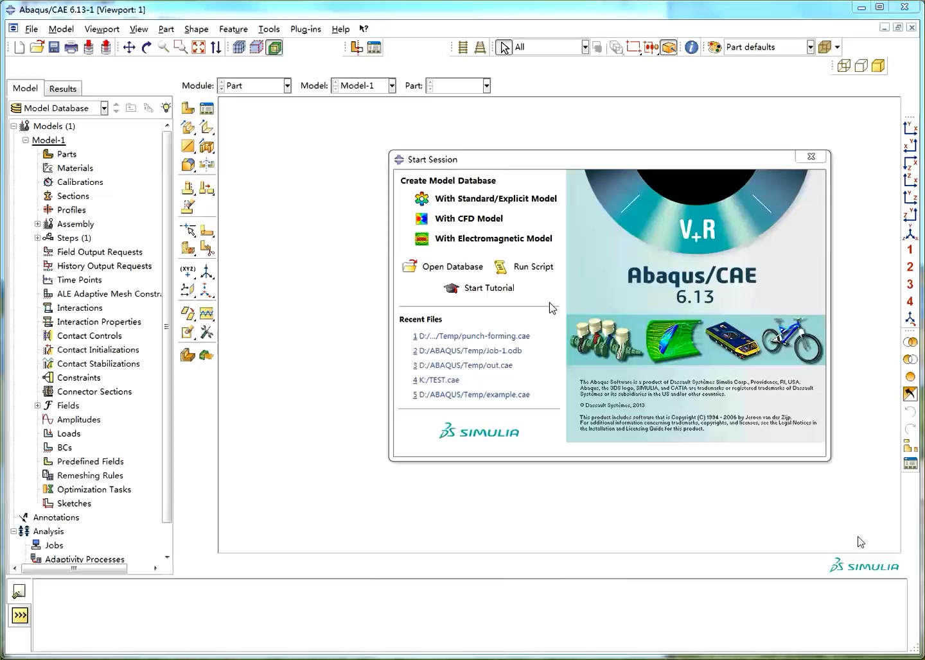Click the Cycle Views arrows icon

pos(216,47)
